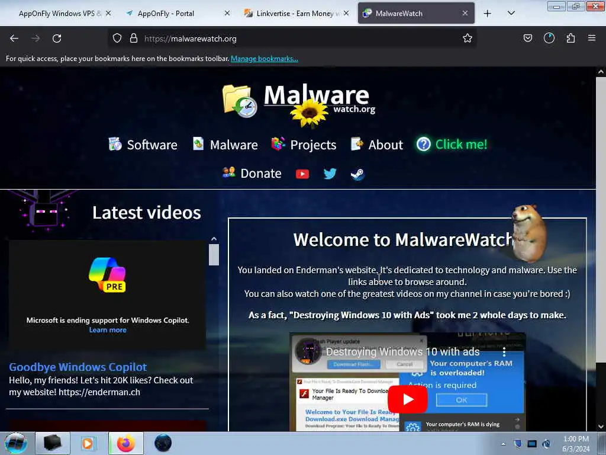Screen dimensions: 606x455
Task: Select the MalwareWatch tab
Action: 416,14
